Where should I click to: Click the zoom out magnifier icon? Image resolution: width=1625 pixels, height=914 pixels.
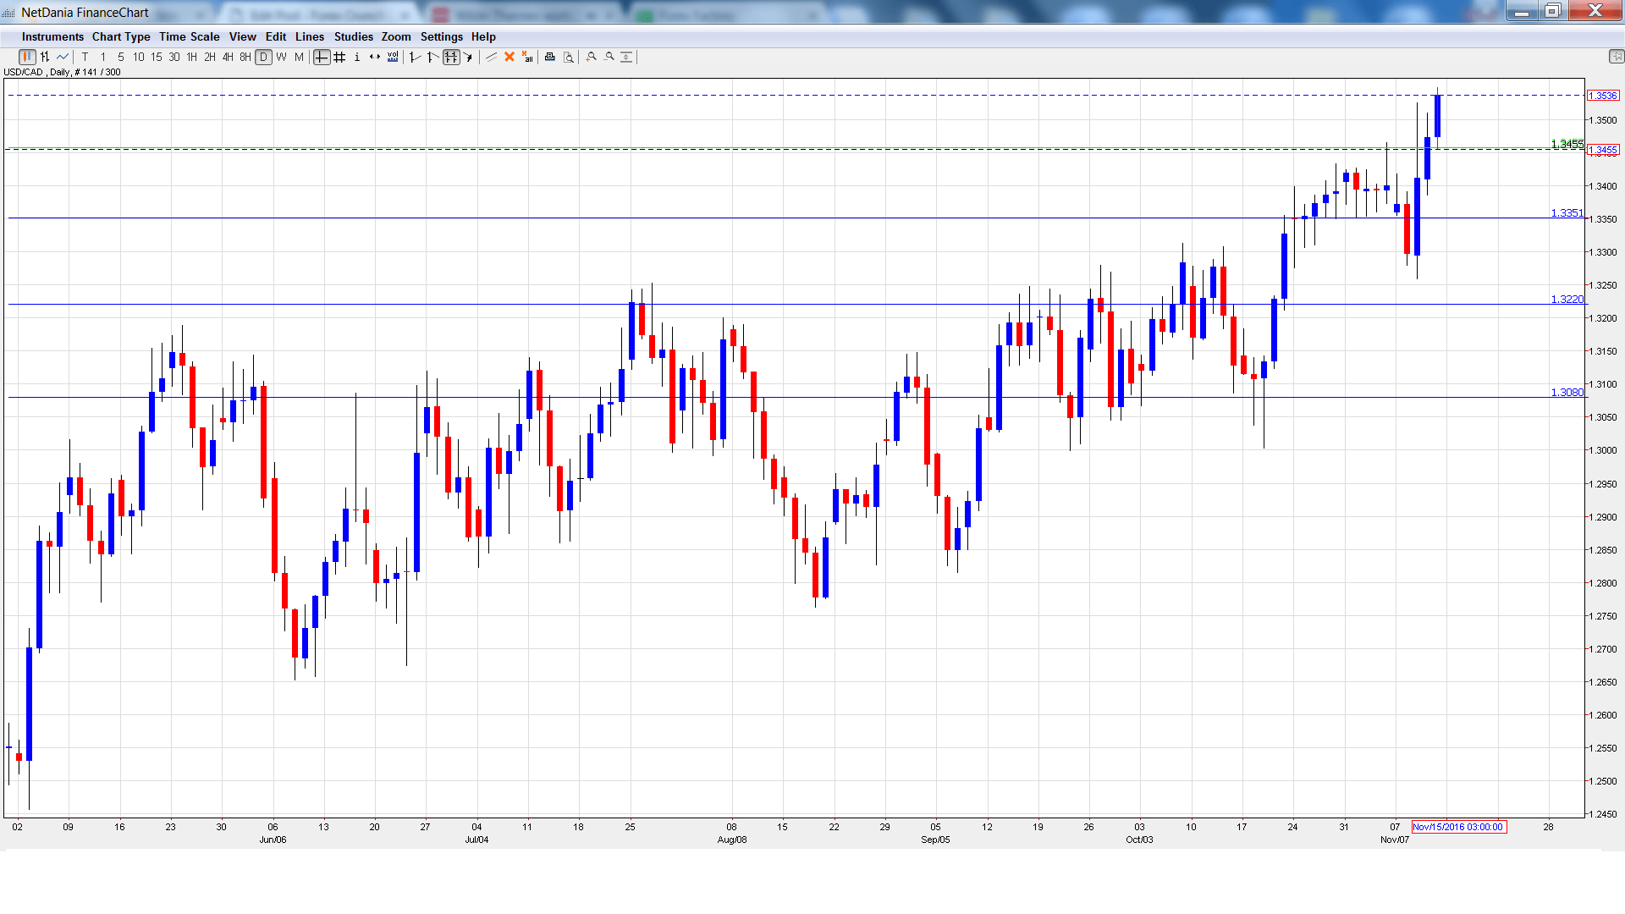[x=609, y=57]
